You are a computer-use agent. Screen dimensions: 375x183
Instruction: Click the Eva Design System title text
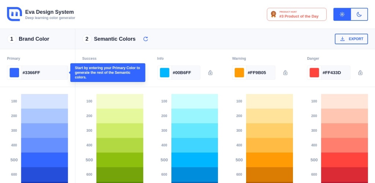point(49,12)
